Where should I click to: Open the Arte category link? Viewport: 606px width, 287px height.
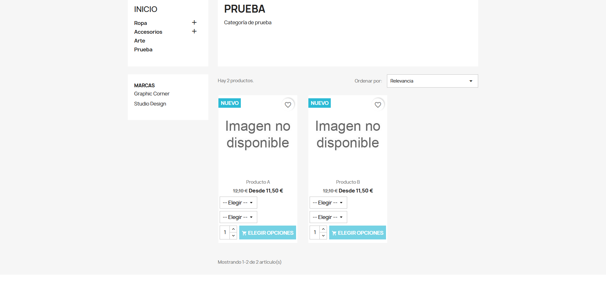[140, 41]
